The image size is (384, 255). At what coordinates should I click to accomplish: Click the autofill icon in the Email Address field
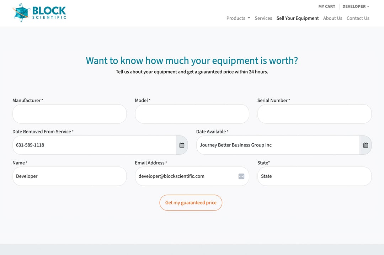coord(241,176)
